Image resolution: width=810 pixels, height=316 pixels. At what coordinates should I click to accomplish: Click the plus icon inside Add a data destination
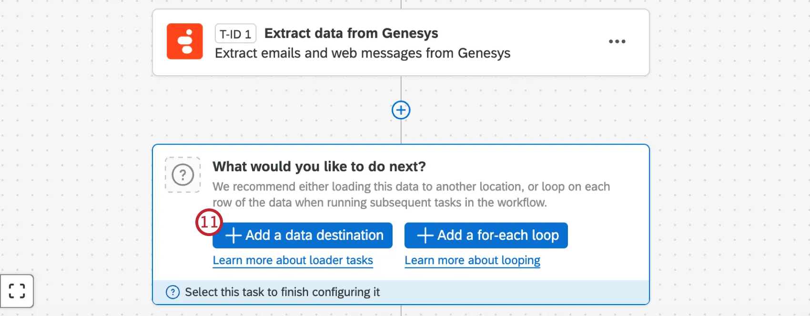[233, 235]
